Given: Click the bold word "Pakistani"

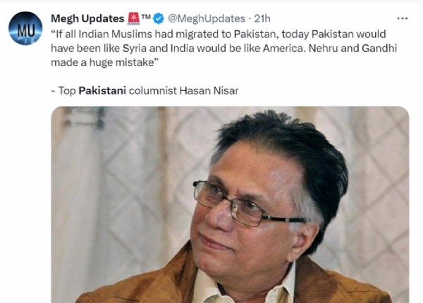Looking at the screenshot, I should click(x=105, y=90).
